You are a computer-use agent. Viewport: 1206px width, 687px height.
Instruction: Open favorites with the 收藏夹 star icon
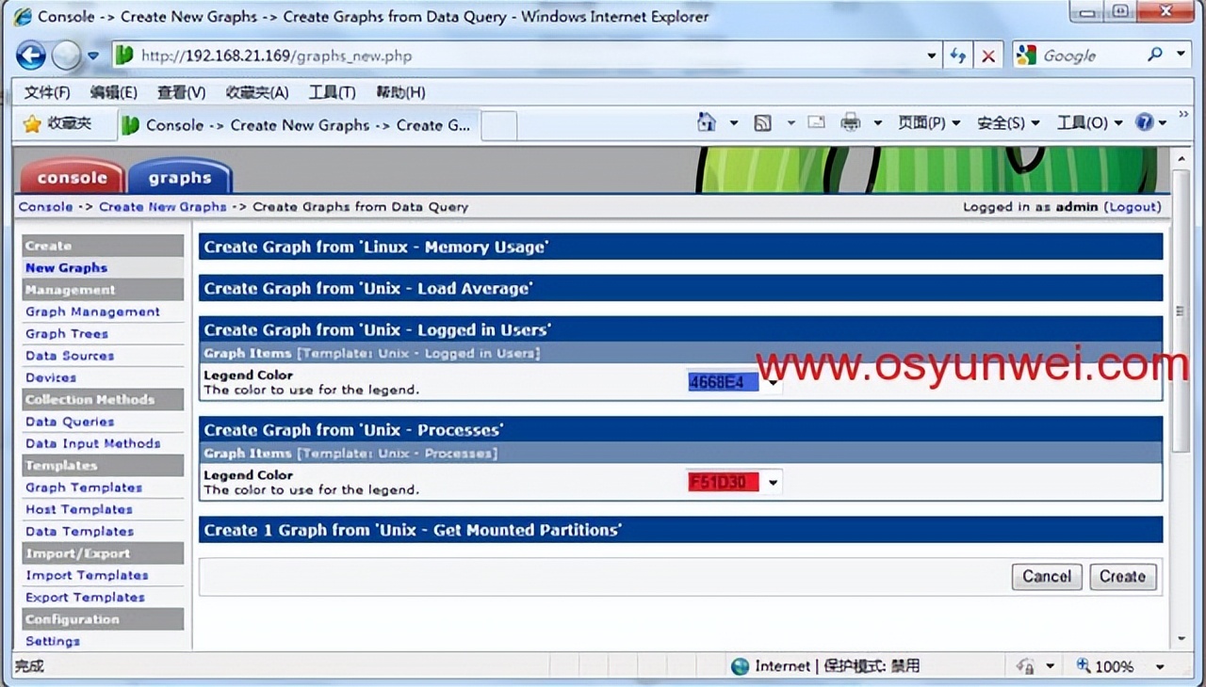pyautogui.click(x=31, y=122)
